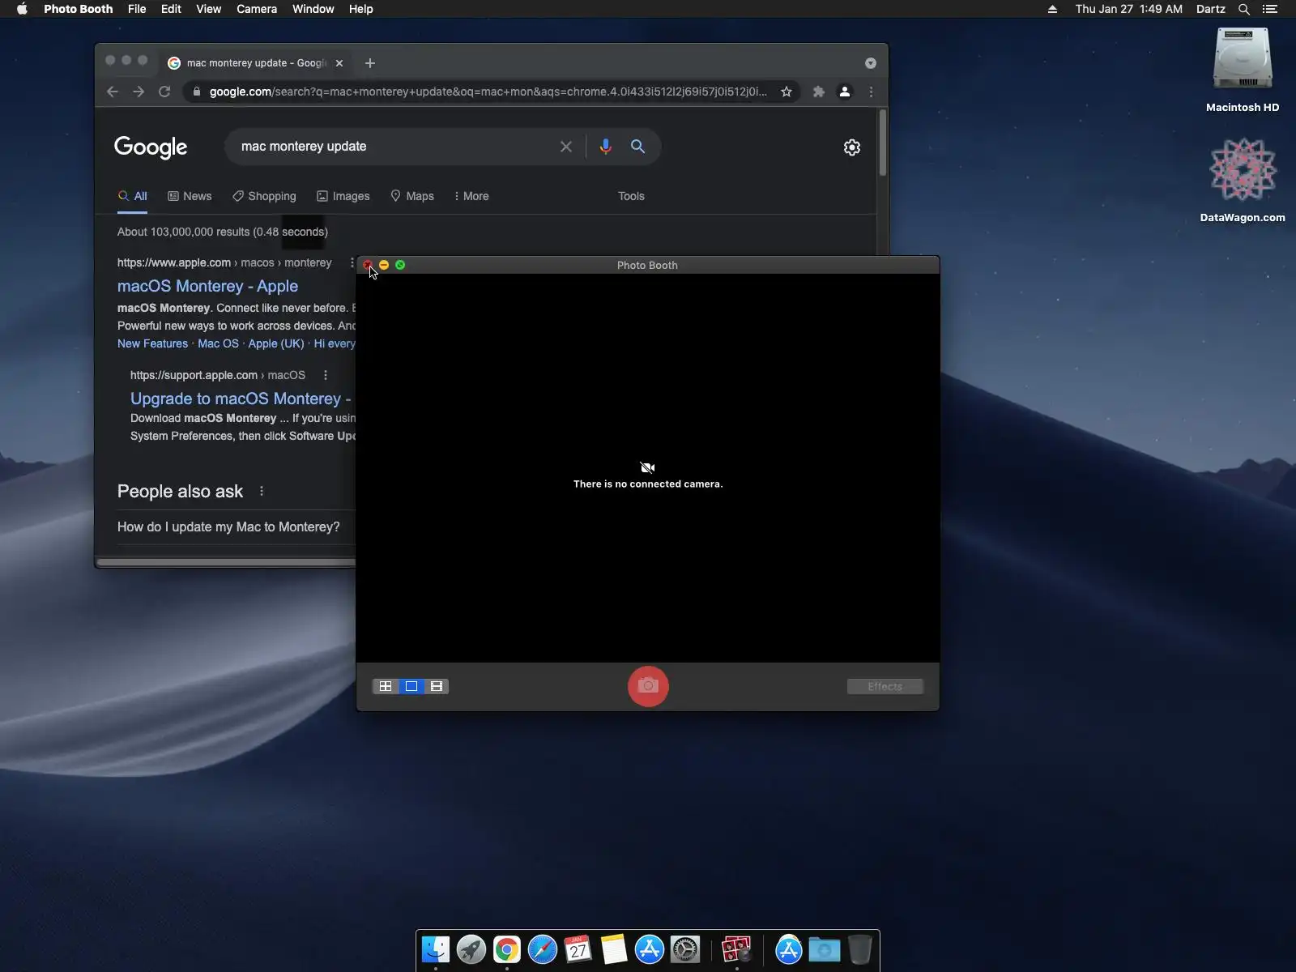Close the 'mac monterey update' tab
Viewport: 1296px width, 972px height.
point(339,63)
